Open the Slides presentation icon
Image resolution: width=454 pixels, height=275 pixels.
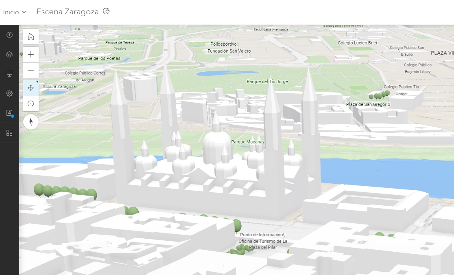click(x=9, y=74)
